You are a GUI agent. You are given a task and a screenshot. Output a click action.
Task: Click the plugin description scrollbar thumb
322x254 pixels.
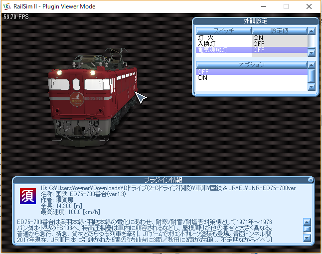click(307, 229)
